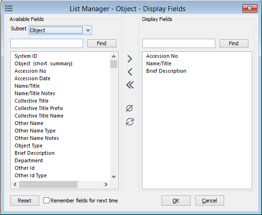Focus the Display Fields search box
Viewport: 262px width, 215px height.
coord(179,43)
